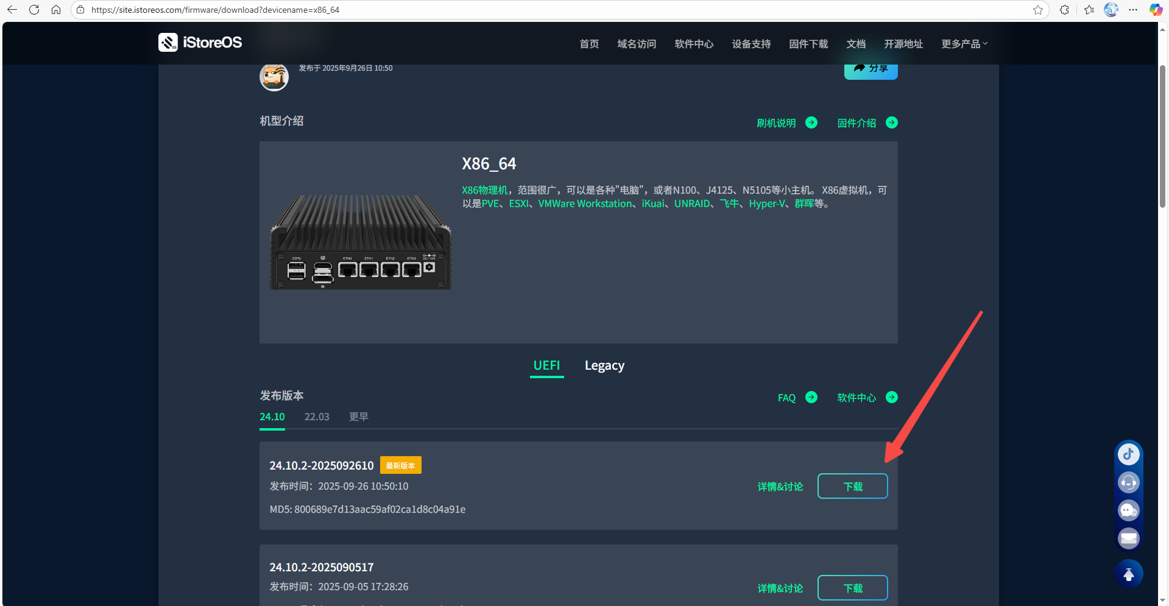Reload the page with refresh icon
Viewport: 1169px width, 606px height.
coord(34,10)
